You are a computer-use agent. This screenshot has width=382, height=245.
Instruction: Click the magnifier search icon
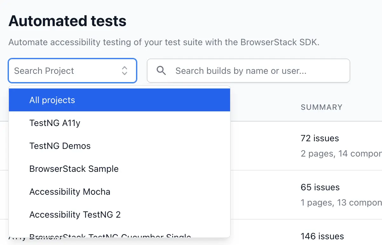coord(161,71)
